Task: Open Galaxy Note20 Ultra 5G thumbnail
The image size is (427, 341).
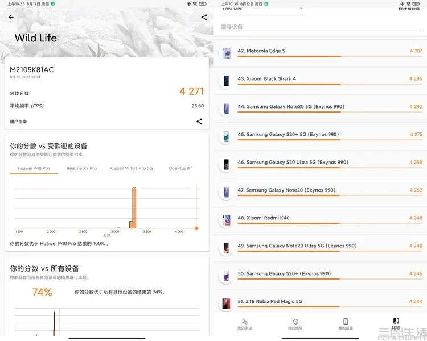Action: (x=226, y=248)
